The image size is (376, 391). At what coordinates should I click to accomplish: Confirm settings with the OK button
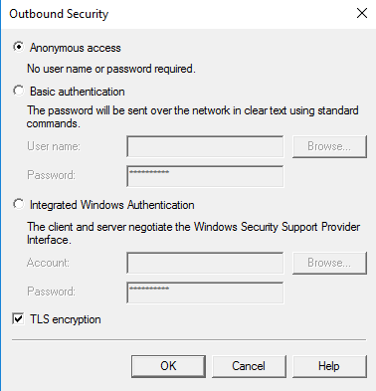click(168, 366)
